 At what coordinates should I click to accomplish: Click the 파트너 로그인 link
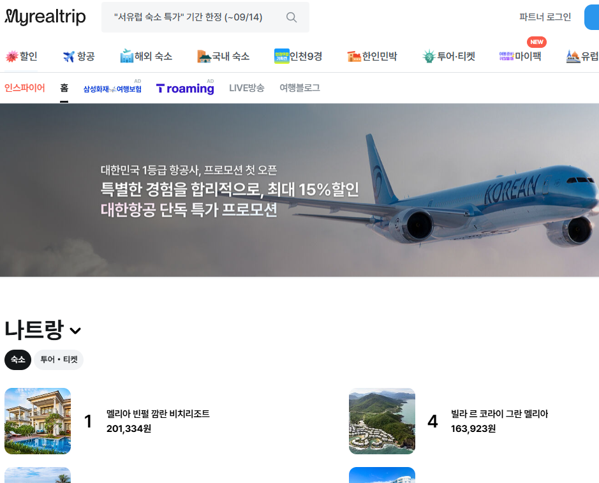(x=545, y=17)
